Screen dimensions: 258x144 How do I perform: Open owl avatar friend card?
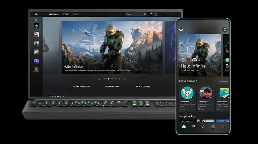coord(187,98)
